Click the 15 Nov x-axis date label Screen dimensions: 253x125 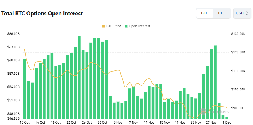click(x=164, y=122)
